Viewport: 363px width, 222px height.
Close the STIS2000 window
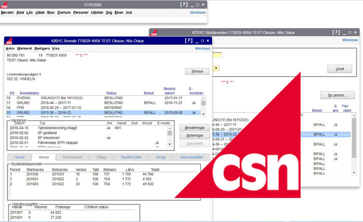(203, 4)
